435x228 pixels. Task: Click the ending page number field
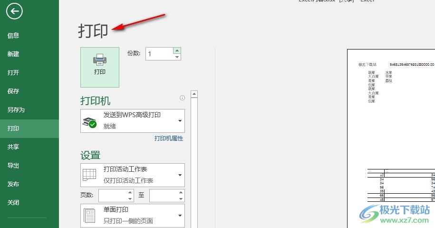[x=163, y=195]
